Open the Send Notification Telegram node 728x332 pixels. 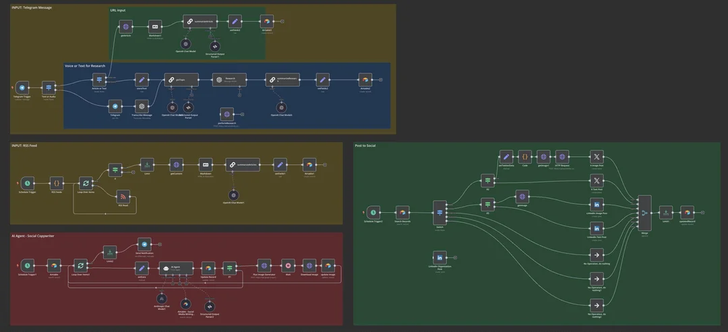pyautogui.click(x=144, y=244)
